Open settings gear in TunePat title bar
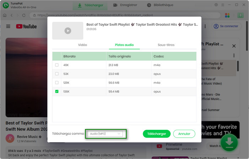The height and width of the screenshot is (159, 249). tap(216, 5)
